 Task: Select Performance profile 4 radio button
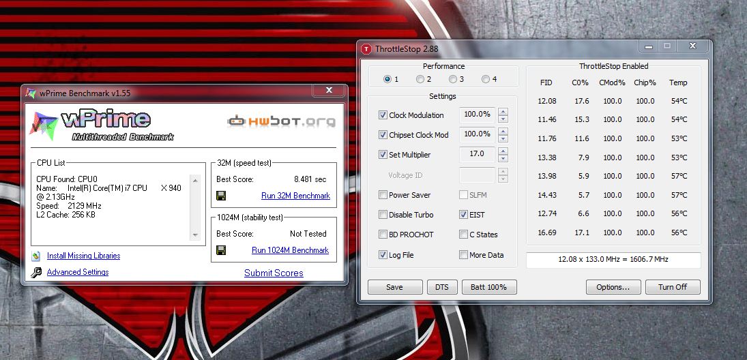486,79
